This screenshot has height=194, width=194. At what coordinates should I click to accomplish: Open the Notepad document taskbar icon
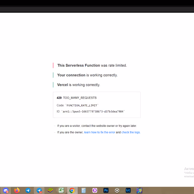tap(83, 191)
